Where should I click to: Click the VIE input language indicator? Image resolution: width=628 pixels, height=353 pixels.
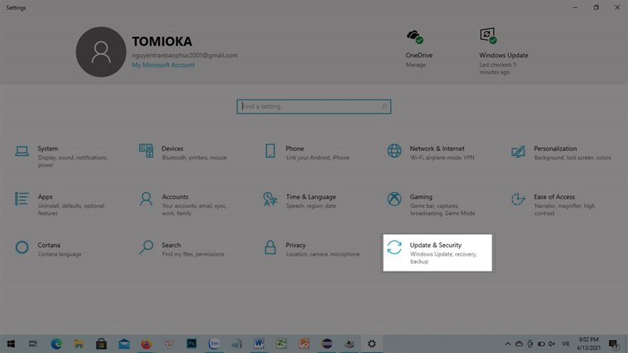pos(565,344)
